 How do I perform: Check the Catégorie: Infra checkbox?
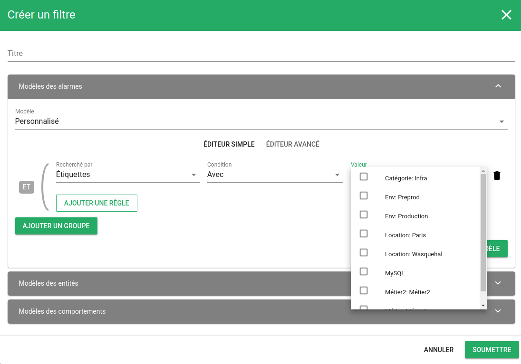tap(364, 177)
